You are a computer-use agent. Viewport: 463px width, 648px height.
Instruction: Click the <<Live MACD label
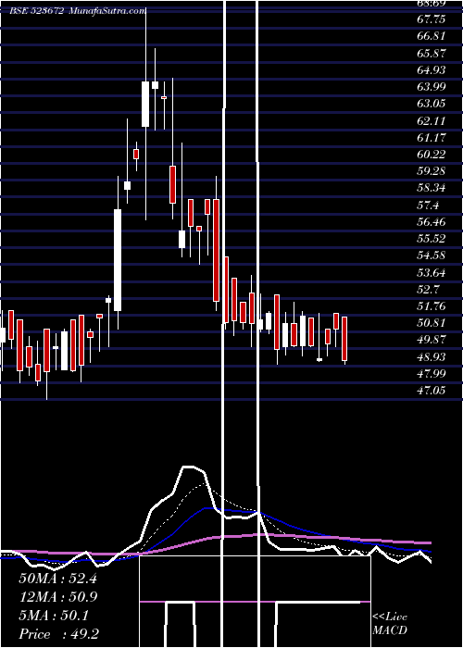pyautogui.click(x=390, y=624)
